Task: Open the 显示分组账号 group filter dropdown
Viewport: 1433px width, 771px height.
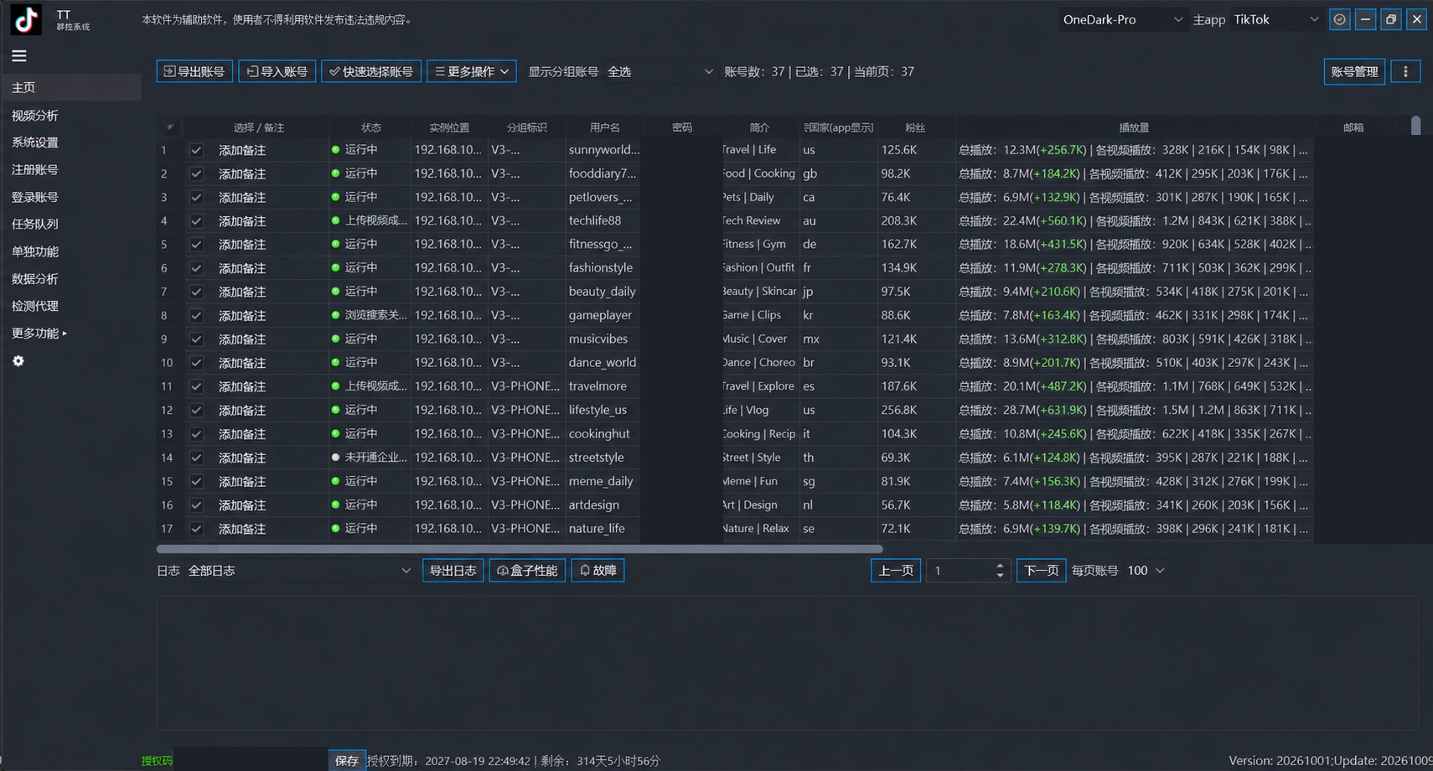Action: (660, 72)
